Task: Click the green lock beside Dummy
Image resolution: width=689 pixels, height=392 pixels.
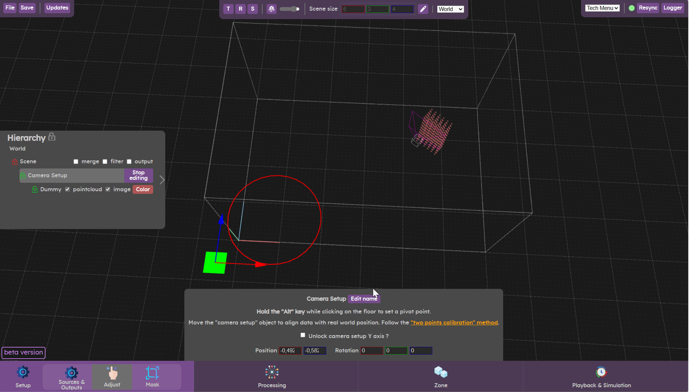Action: 35,189
